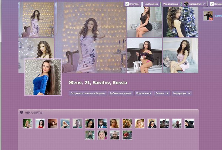Open the Сообщения messages tab
Image resolution: width=222 pixels, height=150 pixels.
(151, 4)
